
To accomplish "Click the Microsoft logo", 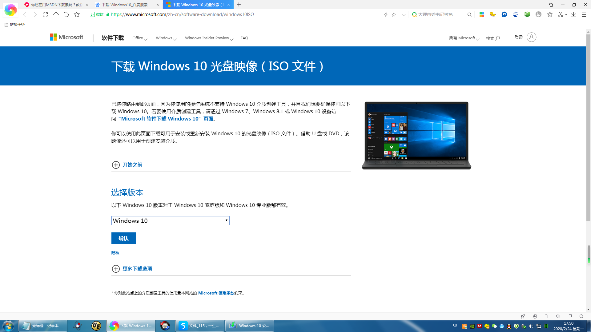I will (66, 37).
